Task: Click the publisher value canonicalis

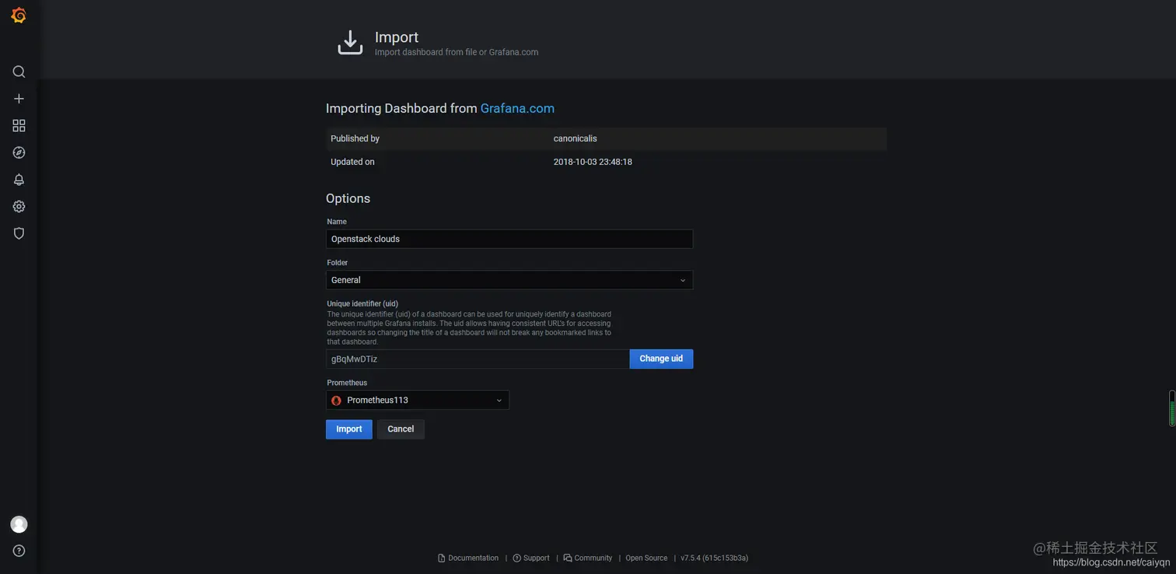Action: point(576,138)
